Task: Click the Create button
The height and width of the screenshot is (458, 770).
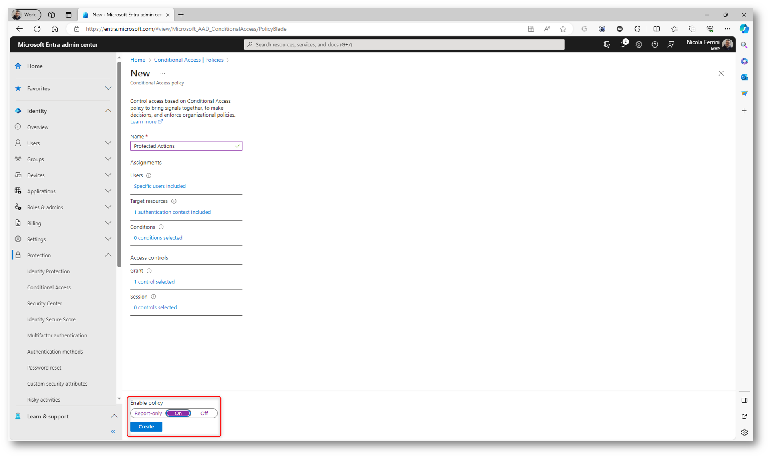Action: point(146,426)
